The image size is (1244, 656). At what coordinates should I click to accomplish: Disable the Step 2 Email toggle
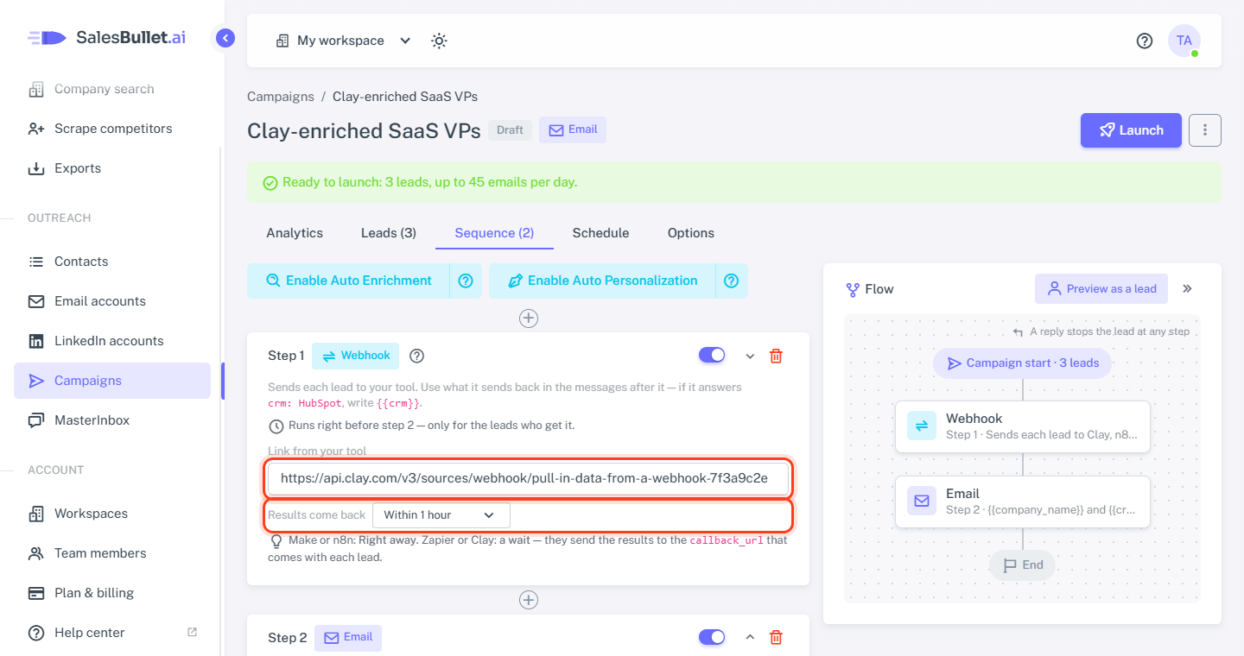click(x=712, y=637)
